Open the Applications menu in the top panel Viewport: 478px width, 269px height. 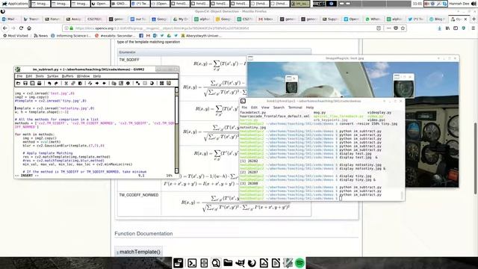coord(15,4)
